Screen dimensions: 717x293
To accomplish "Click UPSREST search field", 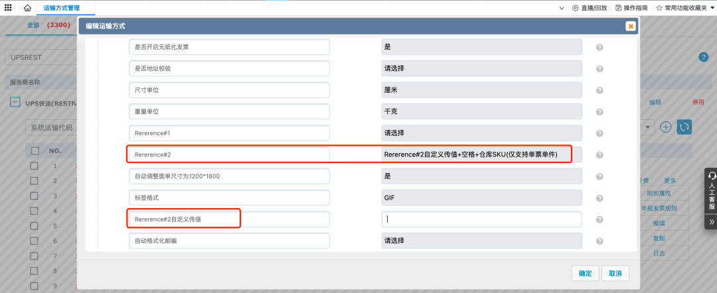I will point(41,58).
